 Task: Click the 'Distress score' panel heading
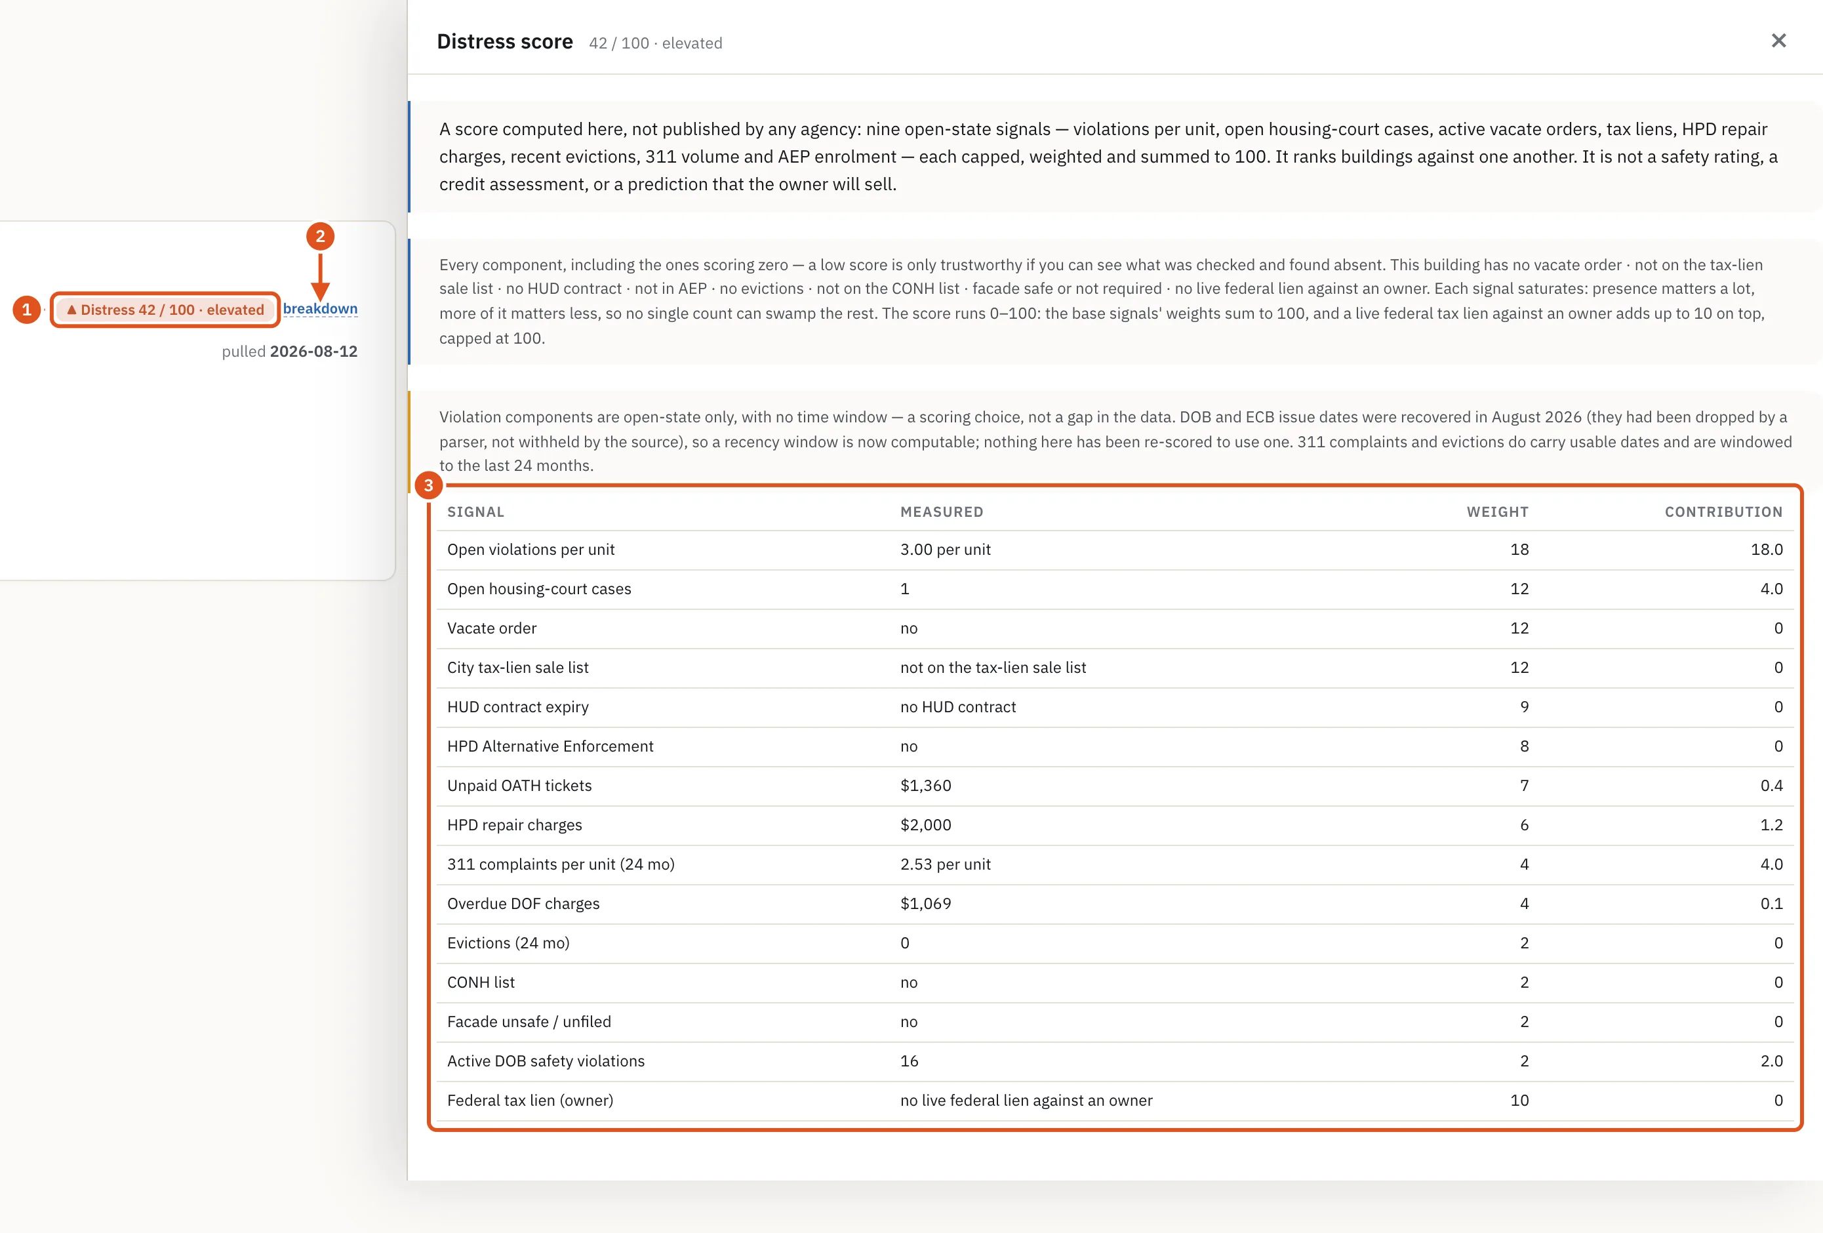[x=504, y=41]
